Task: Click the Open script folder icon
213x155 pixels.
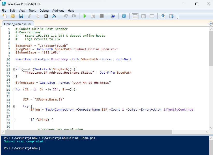Action: coord(13,16)
